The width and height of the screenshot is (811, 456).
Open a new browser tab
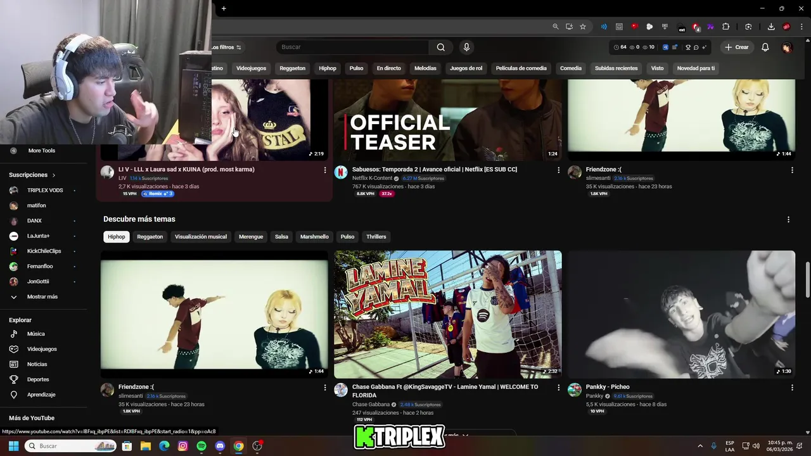[224, 8]
